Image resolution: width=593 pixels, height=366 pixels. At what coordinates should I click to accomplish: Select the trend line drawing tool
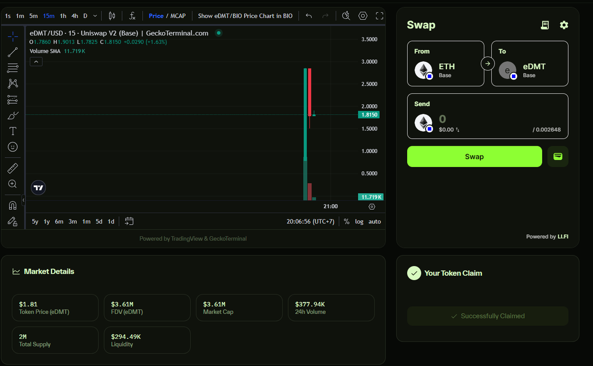(x=13, y=52)
